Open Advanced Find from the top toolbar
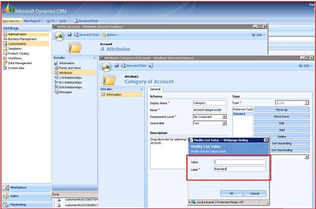This screenshot has width=316, height=209. (x=85, y=21)
